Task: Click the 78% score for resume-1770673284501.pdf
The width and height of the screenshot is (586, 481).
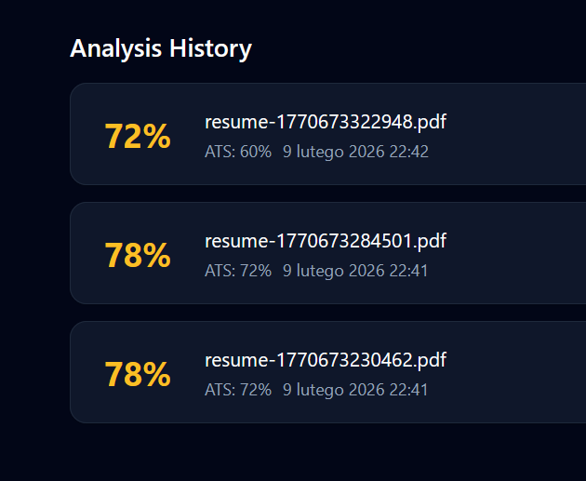Action: [137, 256]
